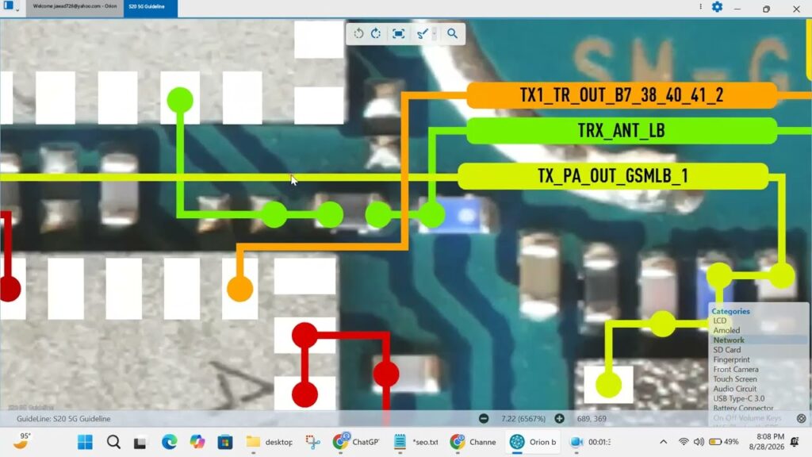The width and height of the screenshot is (812, 457).
Task: Rotate the board view clockwise
Action: (x=376, y=33)
